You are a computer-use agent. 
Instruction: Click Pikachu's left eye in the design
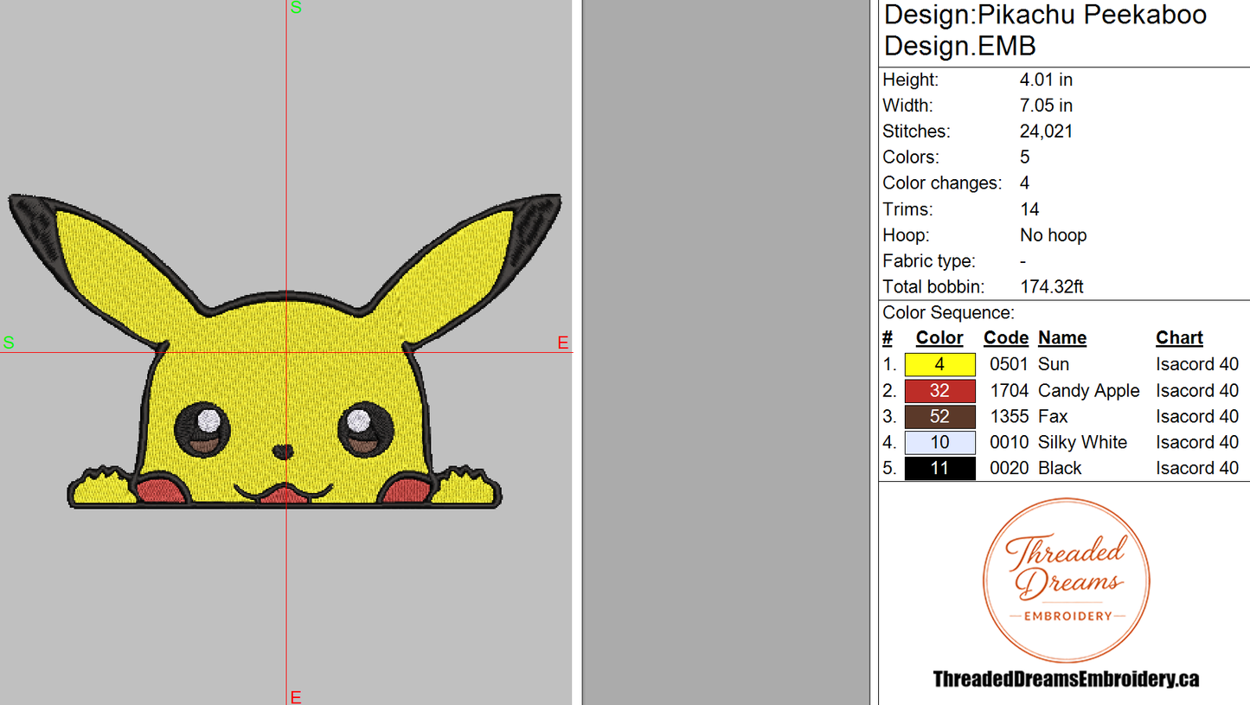[x=203, y=430]
